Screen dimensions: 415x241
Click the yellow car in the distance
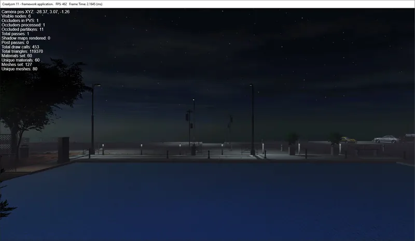pos(348,140)
